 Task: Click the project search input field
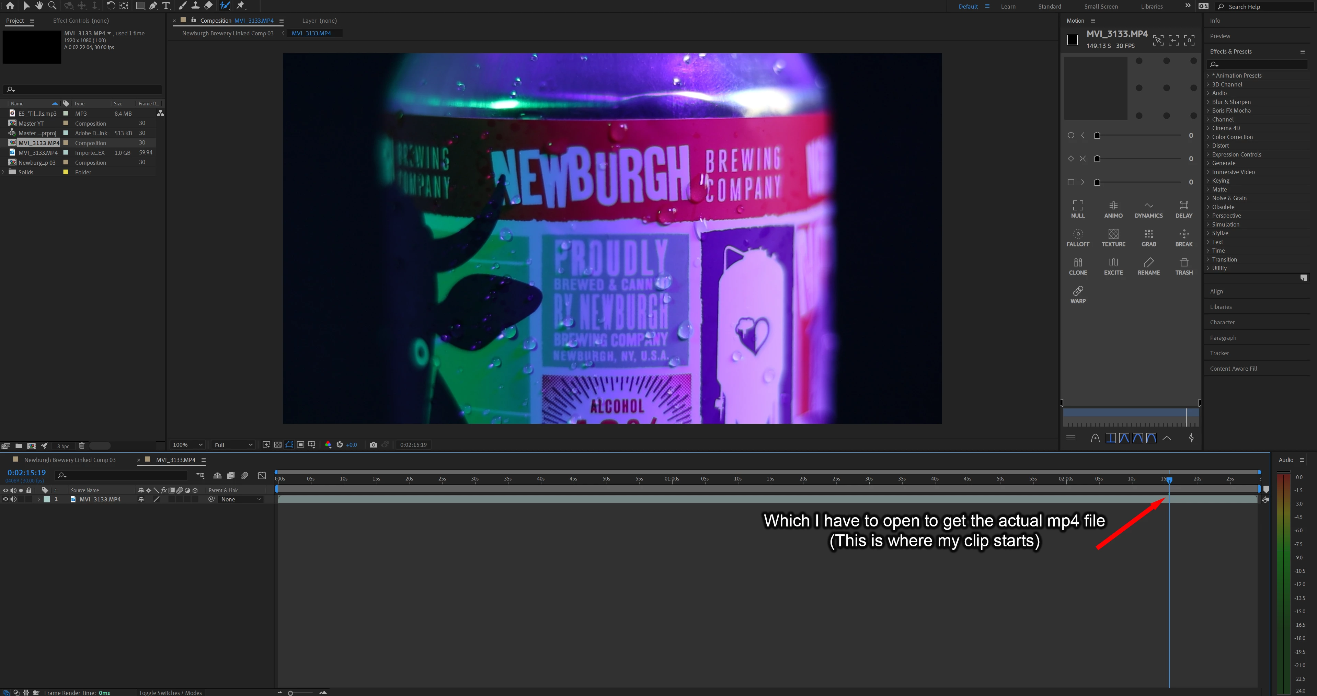coord(84,90)
